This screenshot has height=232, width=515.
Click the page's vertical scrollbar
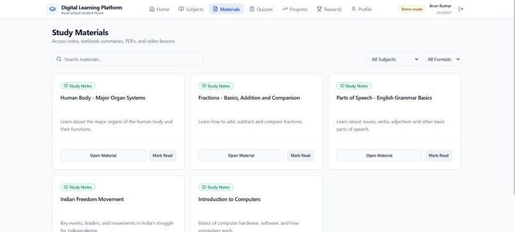514,98
